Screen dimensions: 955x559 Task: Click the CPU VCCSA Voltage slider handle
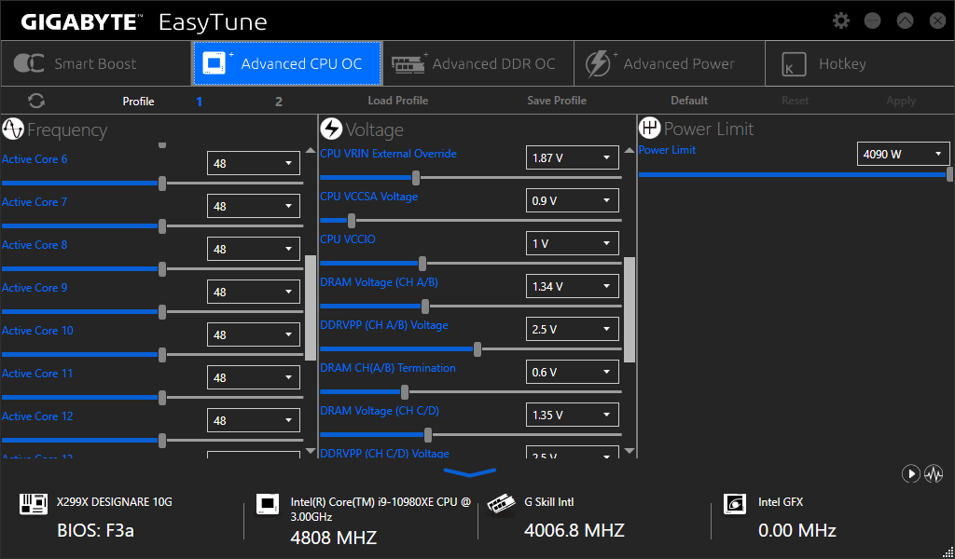[x=352, y=220]
